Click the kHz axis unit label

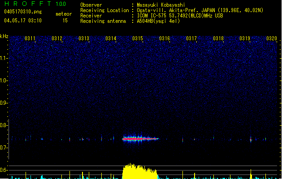(x=4, y=36)
